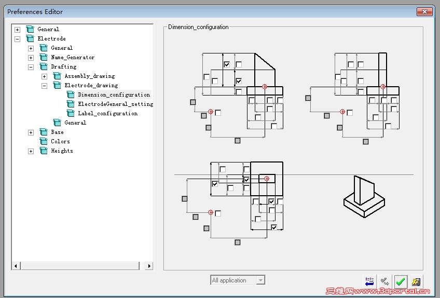Expand the Name_Generator node
This screenshot has width=440, height=298.
pyautogui.click(x=31, y=58)
